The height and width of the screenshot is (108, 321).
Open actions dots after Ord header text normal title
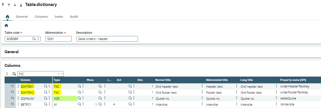click(x=202, y=86)
